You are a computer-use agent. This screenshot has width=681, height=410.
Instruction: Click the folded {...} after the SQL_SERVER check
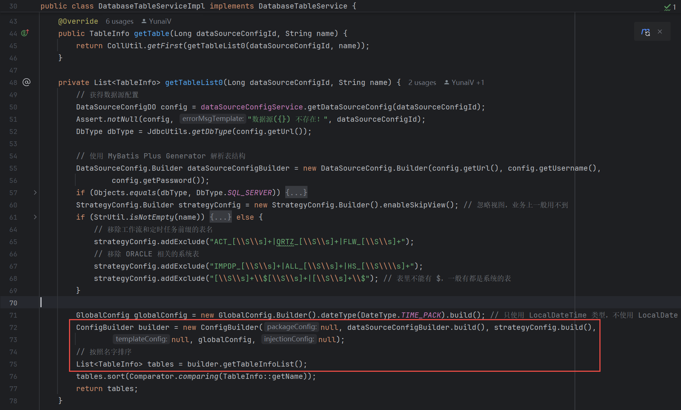point(296,192)
